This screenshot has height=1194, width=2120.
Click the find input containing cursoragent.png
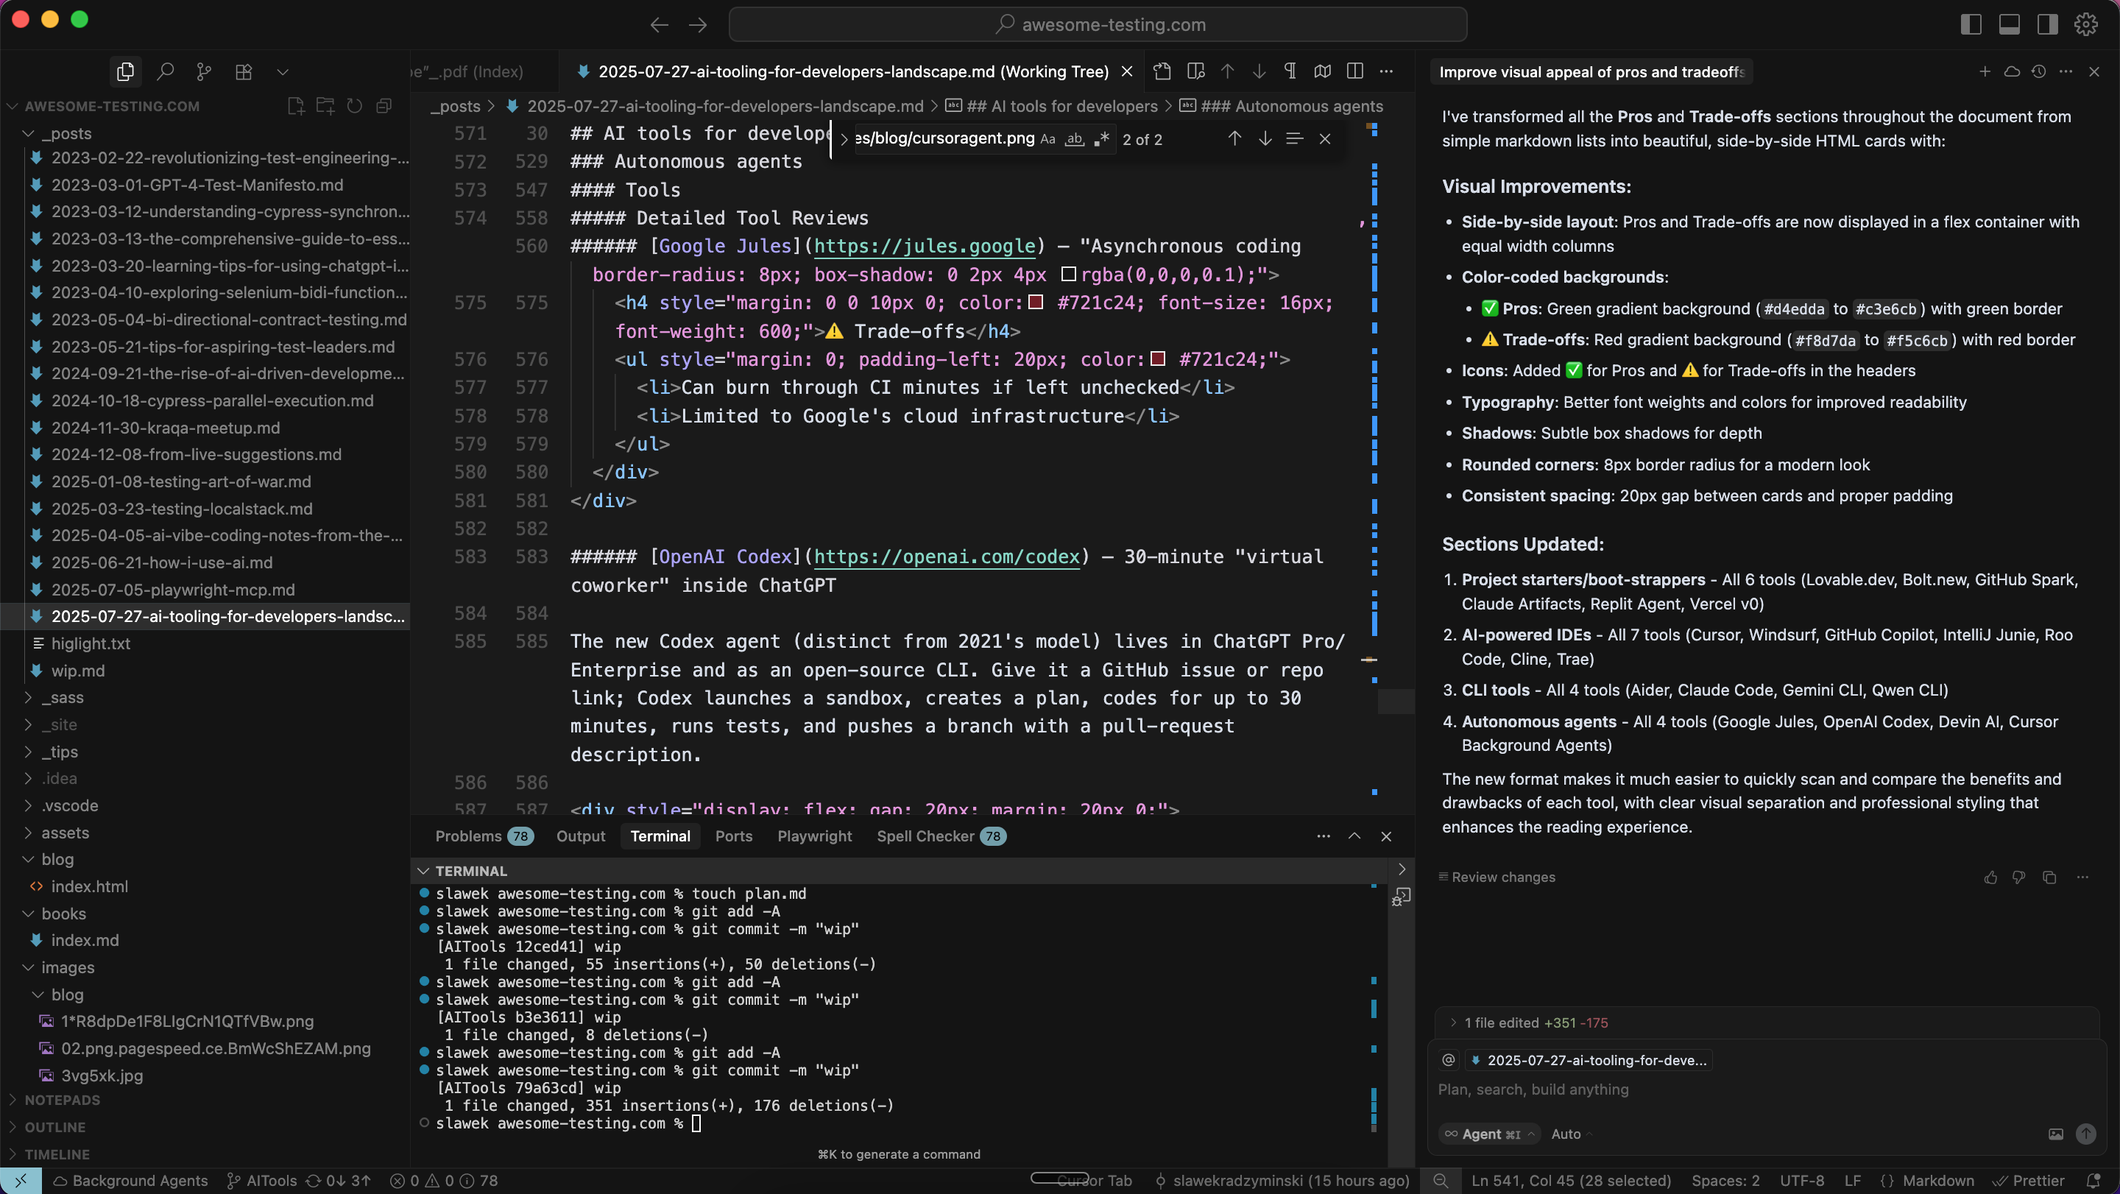tap(944, 138)
